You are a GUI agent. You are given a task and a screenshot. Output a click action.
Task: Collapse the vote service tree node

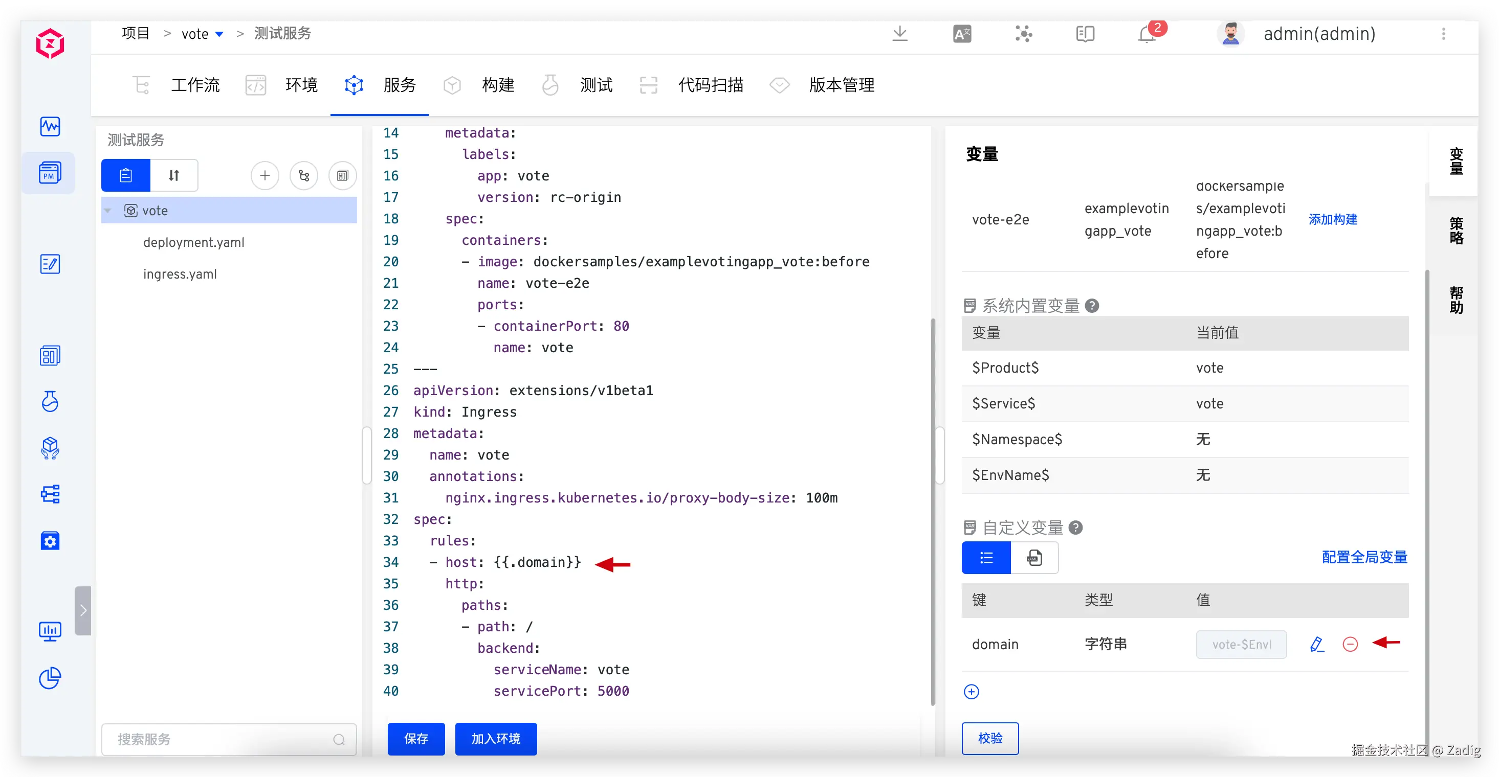pyautogui.click(x=107, y=211)
